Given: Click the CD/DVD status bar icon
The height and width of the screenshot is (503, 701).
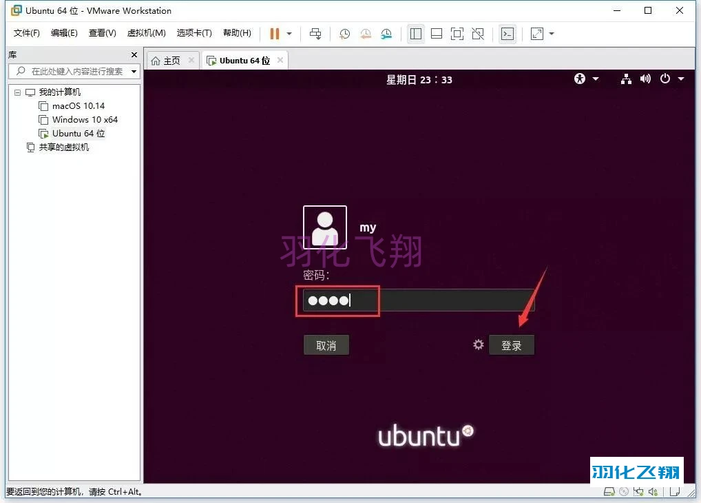Looking at the screenshot, I should (624, 492).
